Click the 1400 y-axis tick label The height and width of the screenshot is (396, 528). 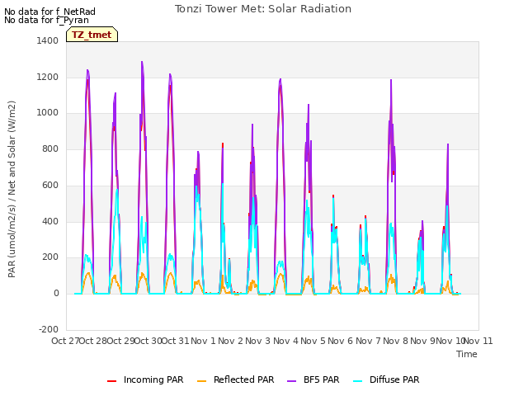click(48, 40)
